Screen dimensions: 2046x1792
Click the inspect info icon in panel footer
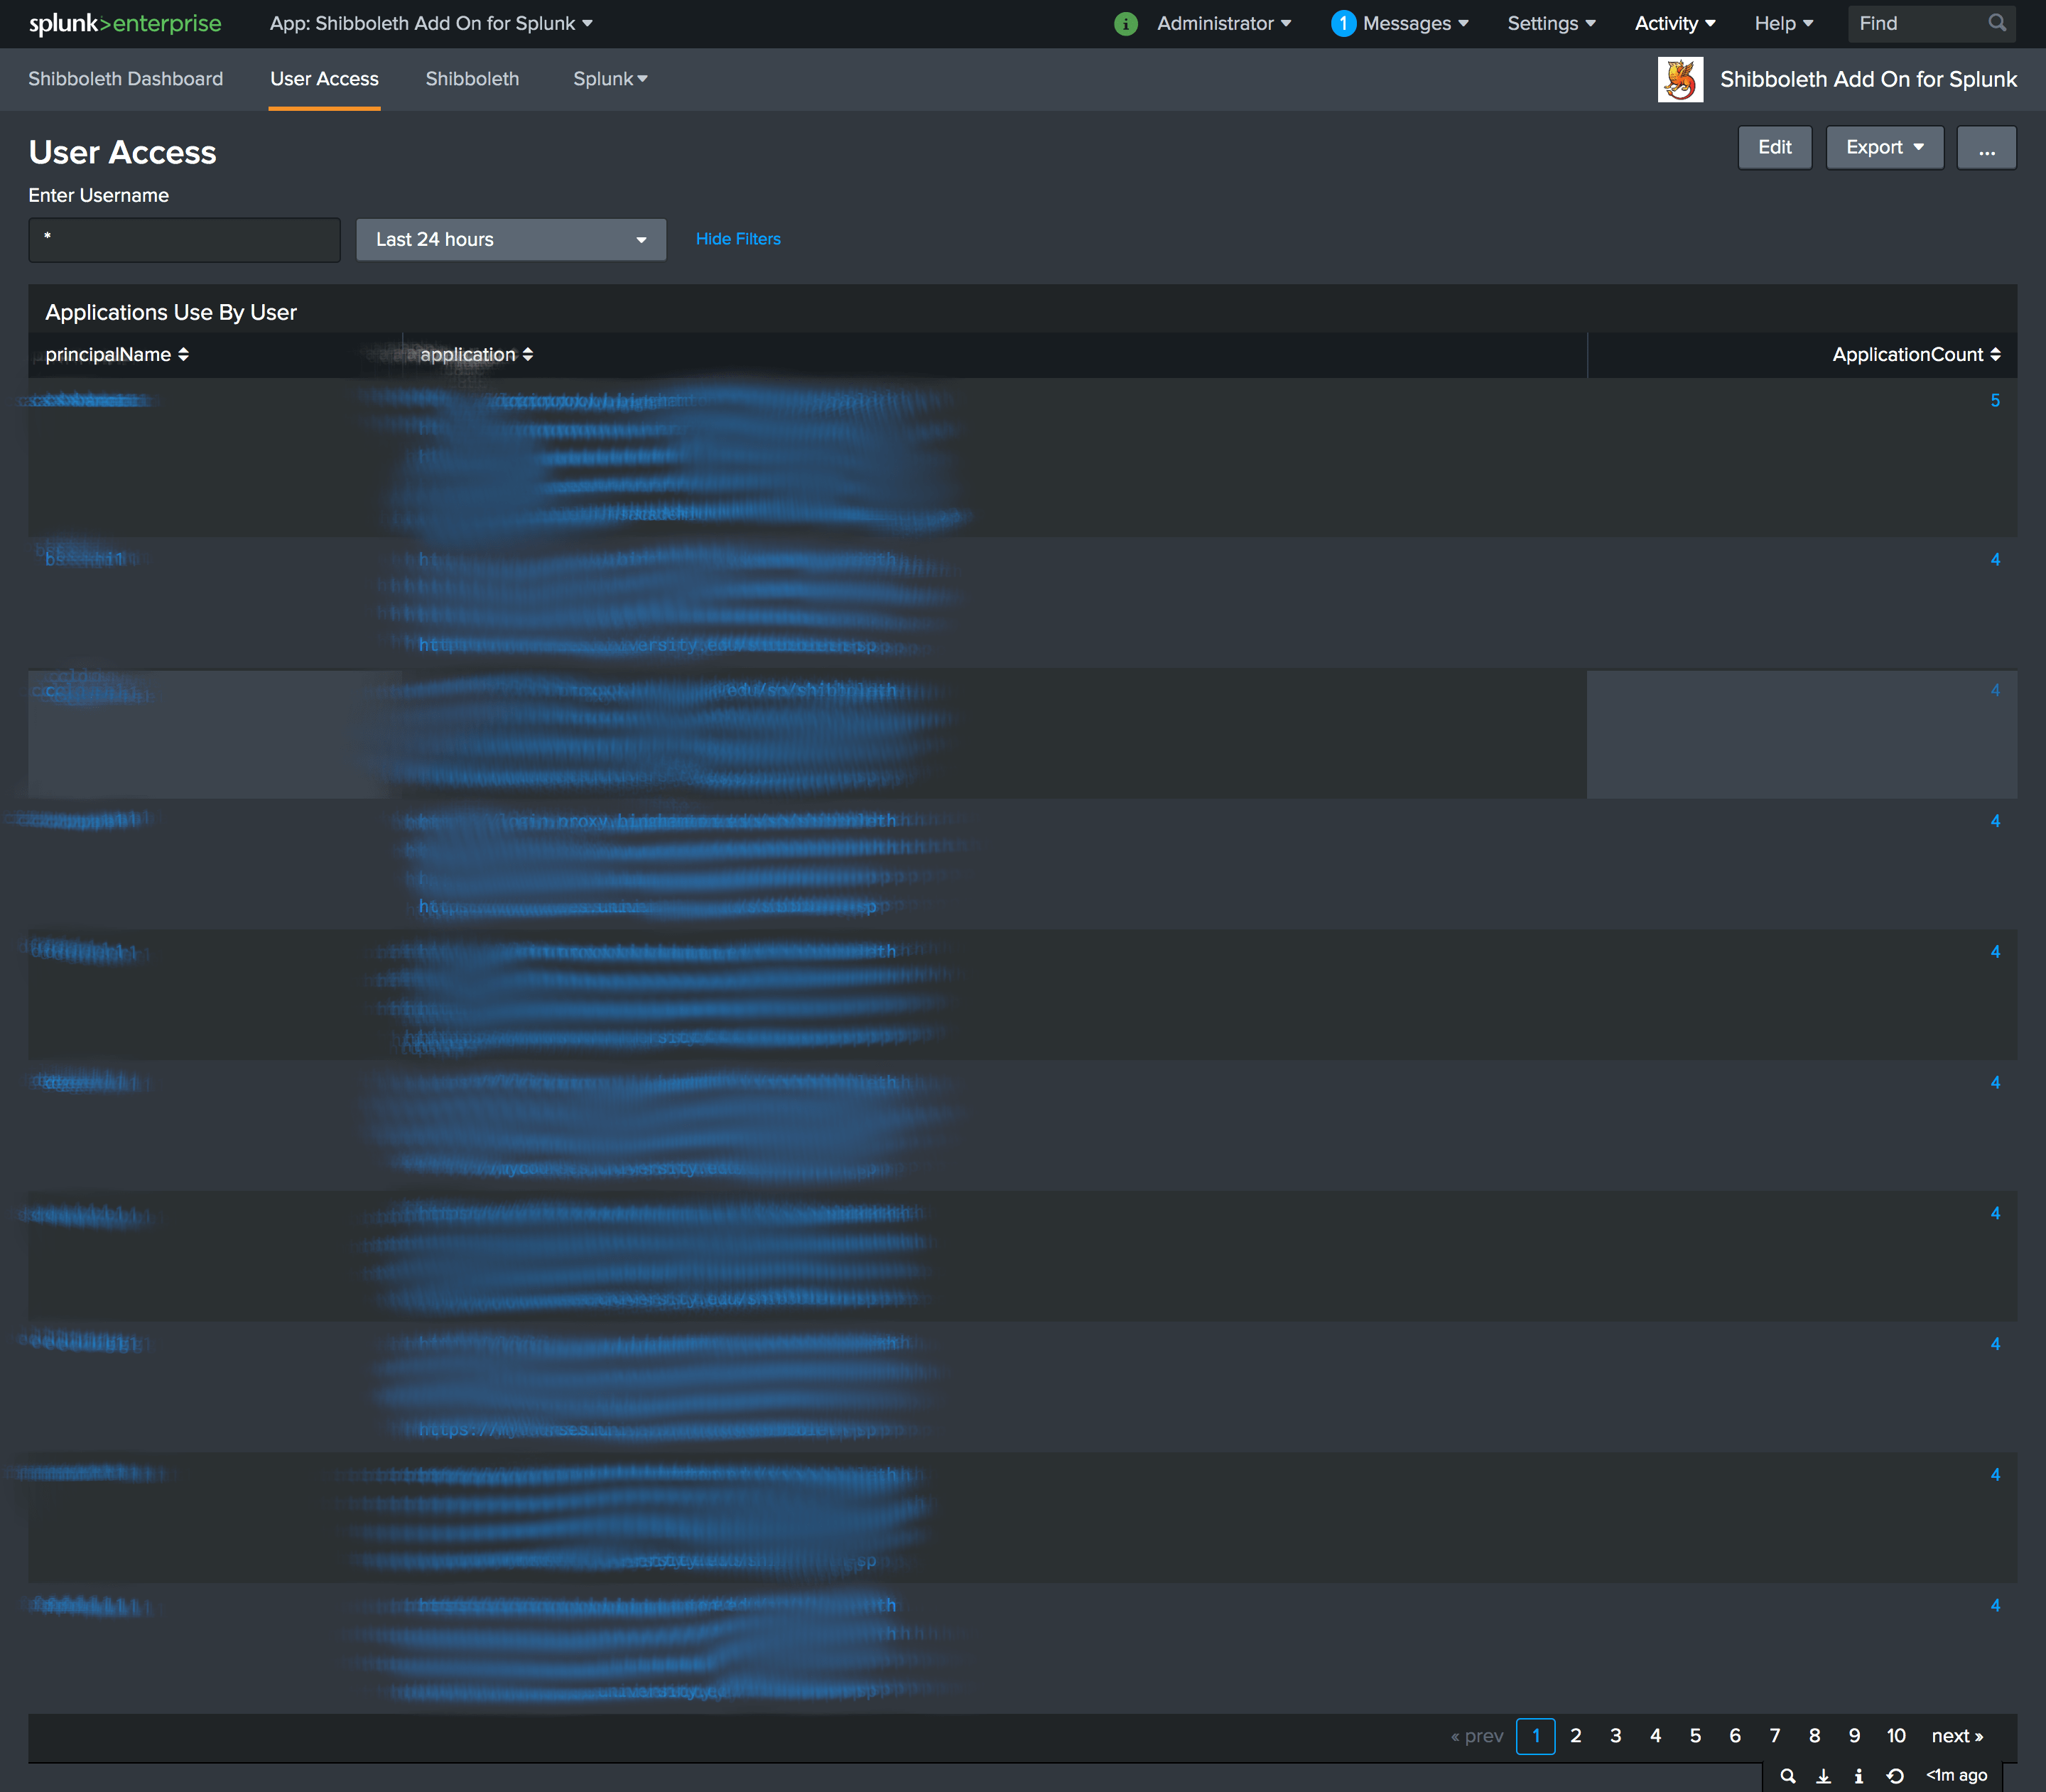1859,1776
